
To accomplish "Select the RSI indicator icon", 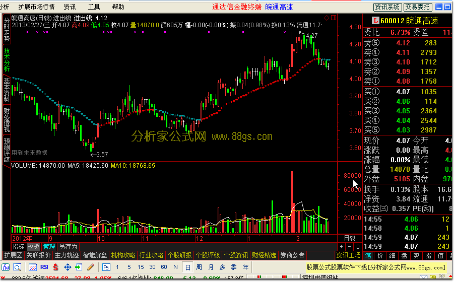I will coord(44,267).
